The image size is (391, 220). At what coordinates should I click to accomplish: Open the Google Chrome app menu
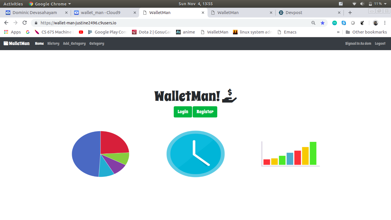pyautogui.click(x=50, y=4)
